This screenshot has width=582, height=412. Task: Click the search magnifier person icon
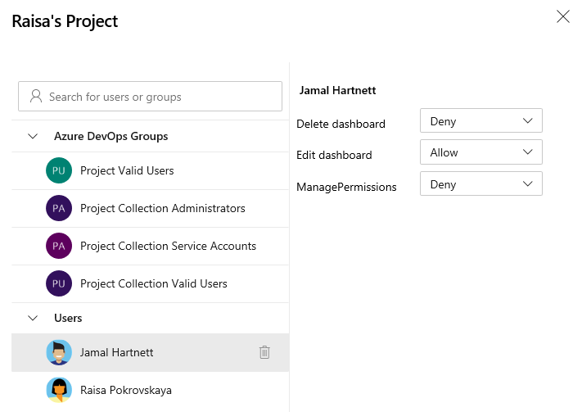35,97
